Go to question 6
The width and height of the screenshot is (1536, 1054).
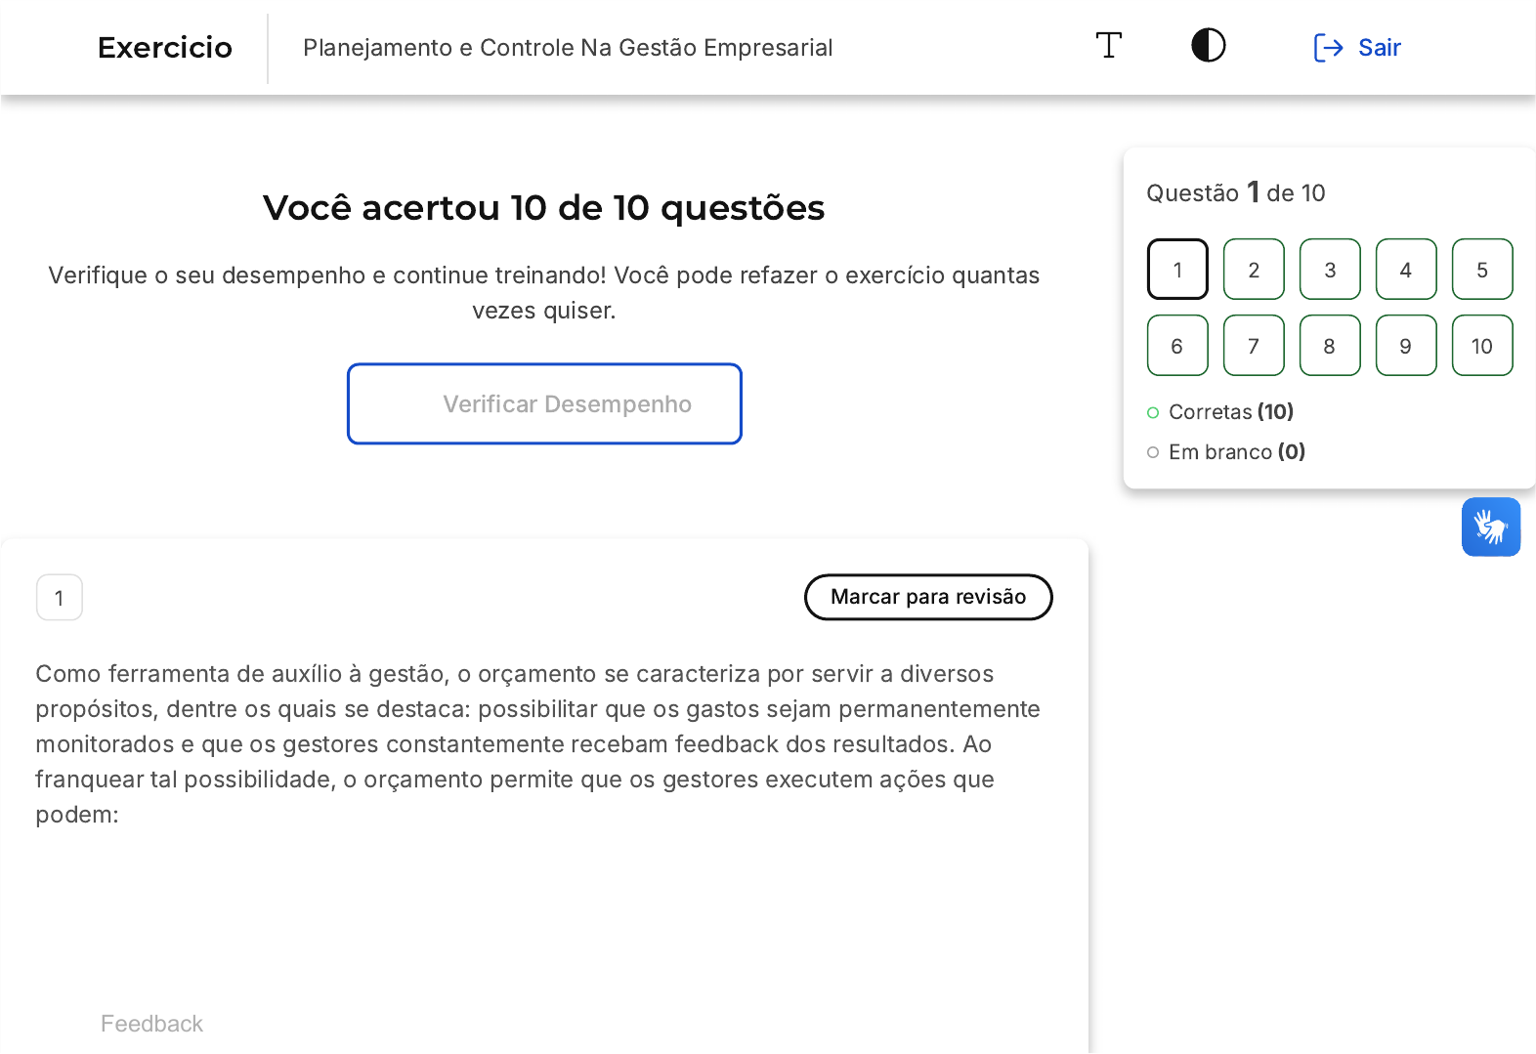point(1177,346)
